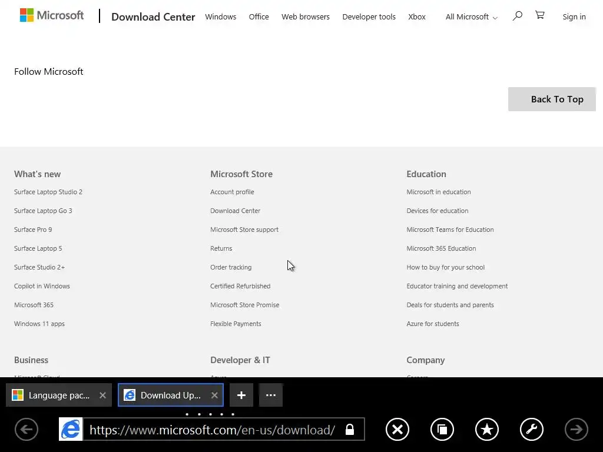
Task: Open tab tools ellipsis button
Action: coord(271,395)
